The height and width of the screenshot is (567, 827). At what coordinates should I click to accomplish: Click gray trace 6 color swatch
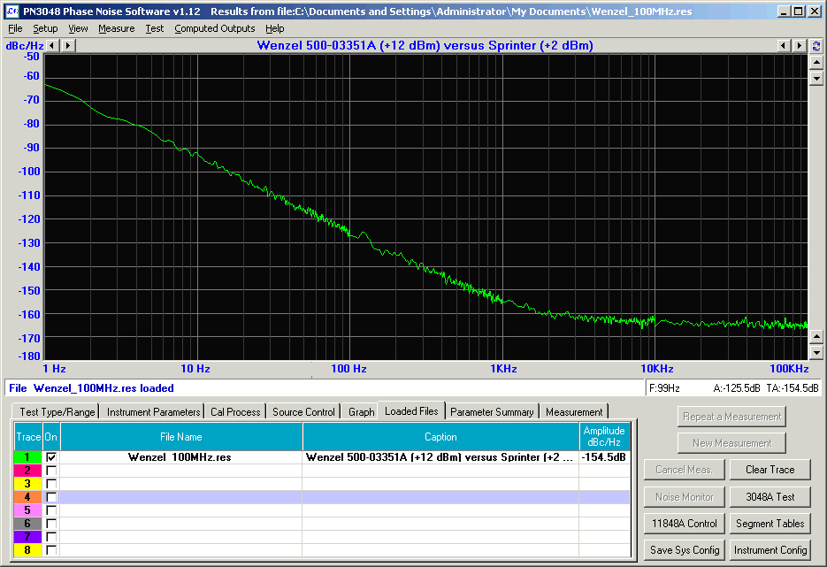point(28,524)
